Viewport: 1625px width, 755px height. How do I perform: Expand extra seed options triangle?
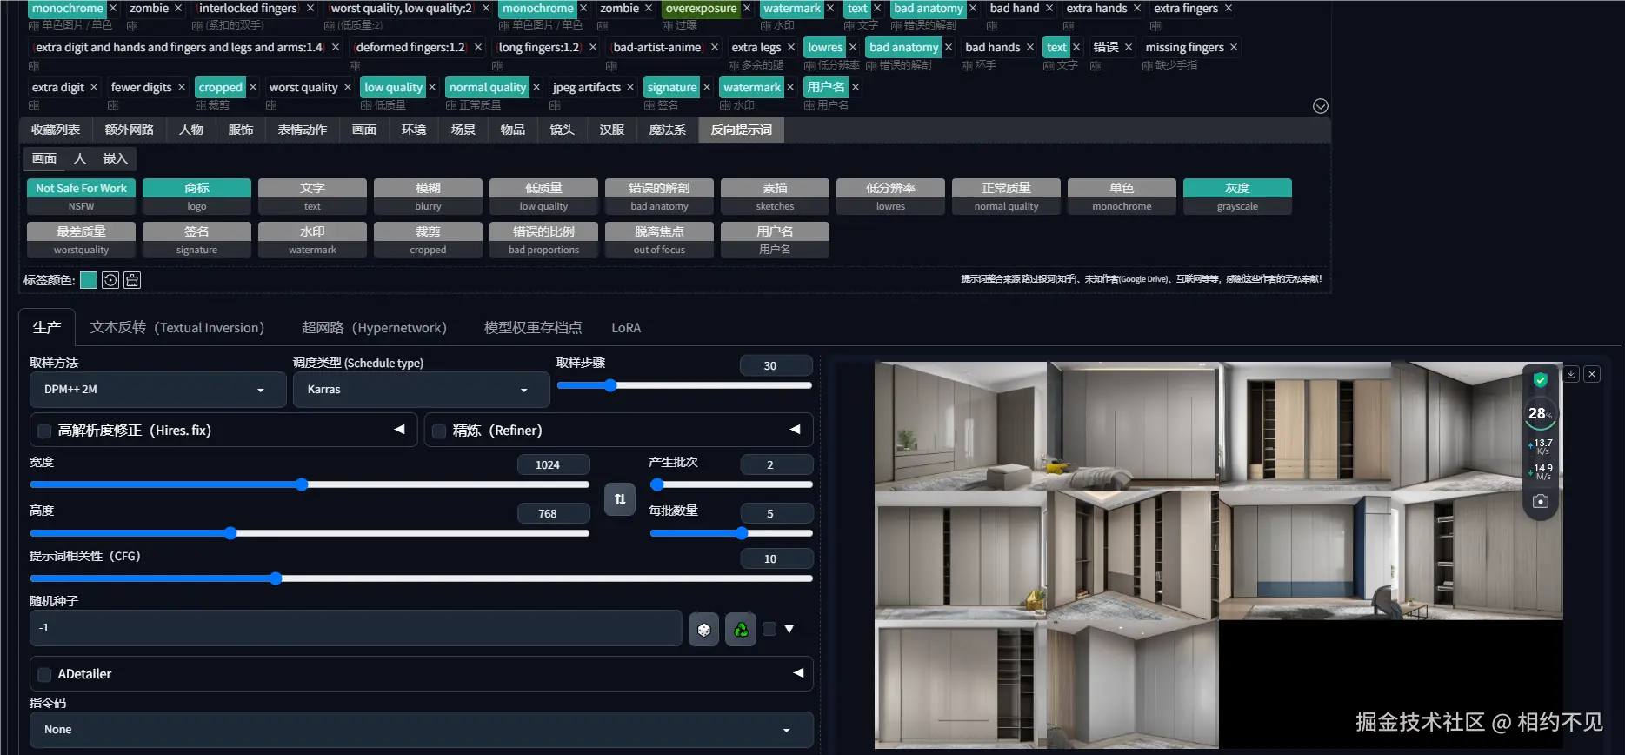pyautogui.click(x=789, y=629)
